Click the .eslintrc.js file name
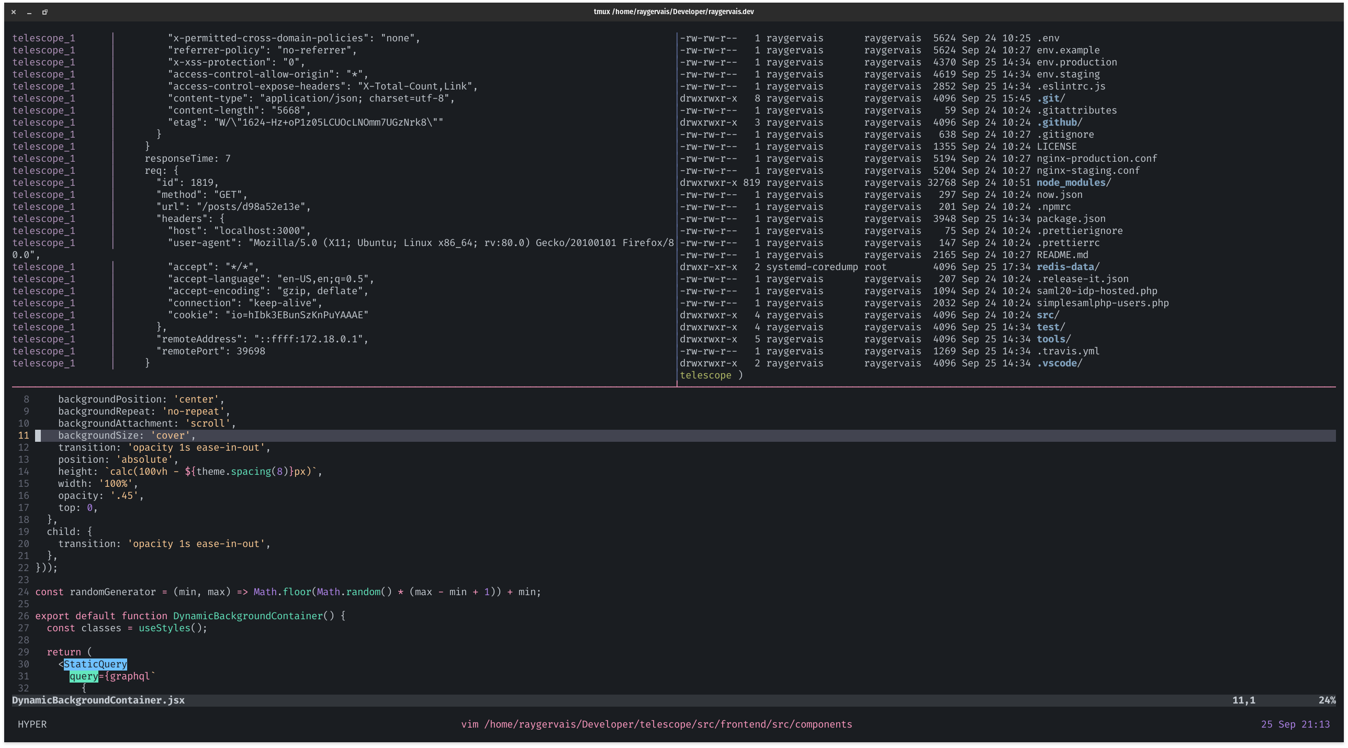 (x=1071, y=86)
